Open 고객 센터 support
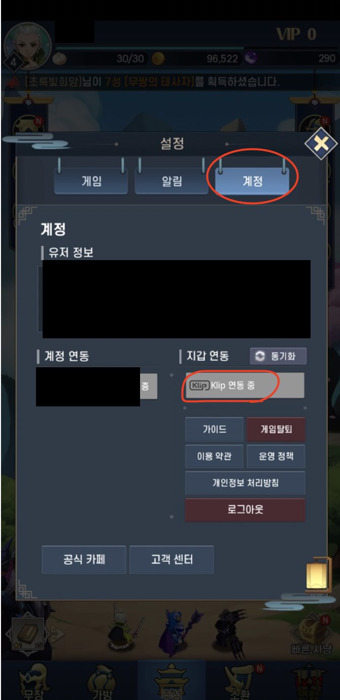 [172, 560]
